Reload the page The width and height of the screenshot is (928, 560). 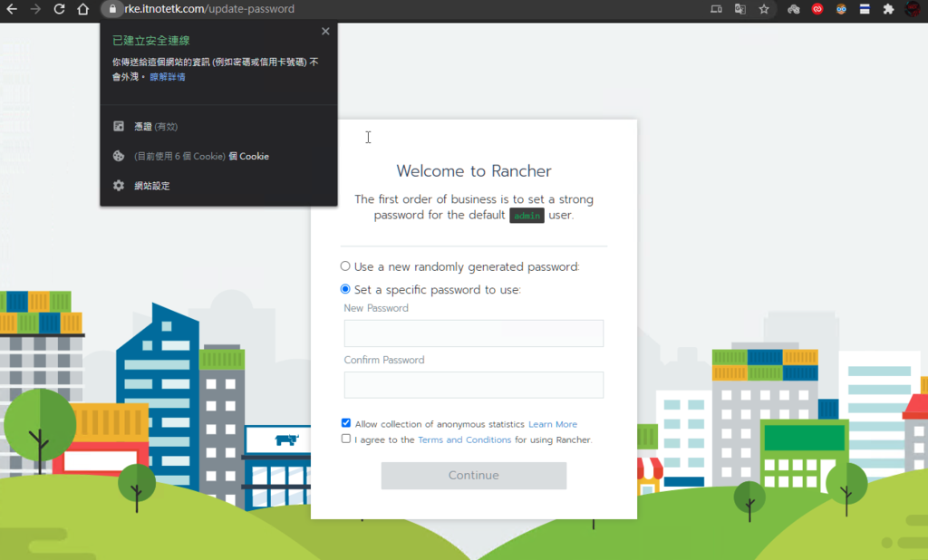point(59,9)
